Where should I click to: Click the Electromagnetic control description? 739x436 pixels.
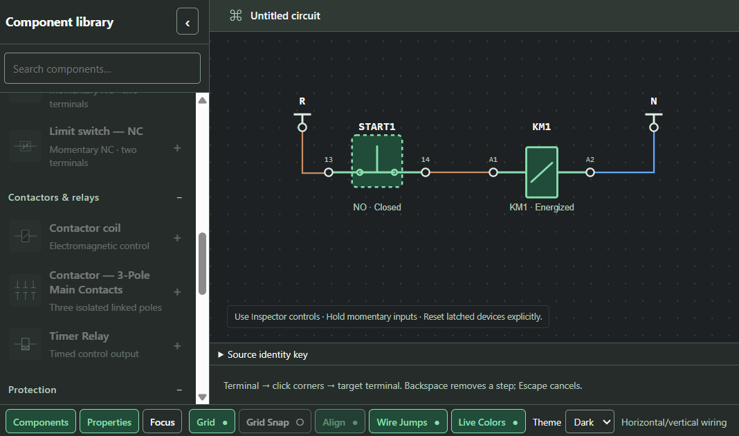click(x=100, y=246)
